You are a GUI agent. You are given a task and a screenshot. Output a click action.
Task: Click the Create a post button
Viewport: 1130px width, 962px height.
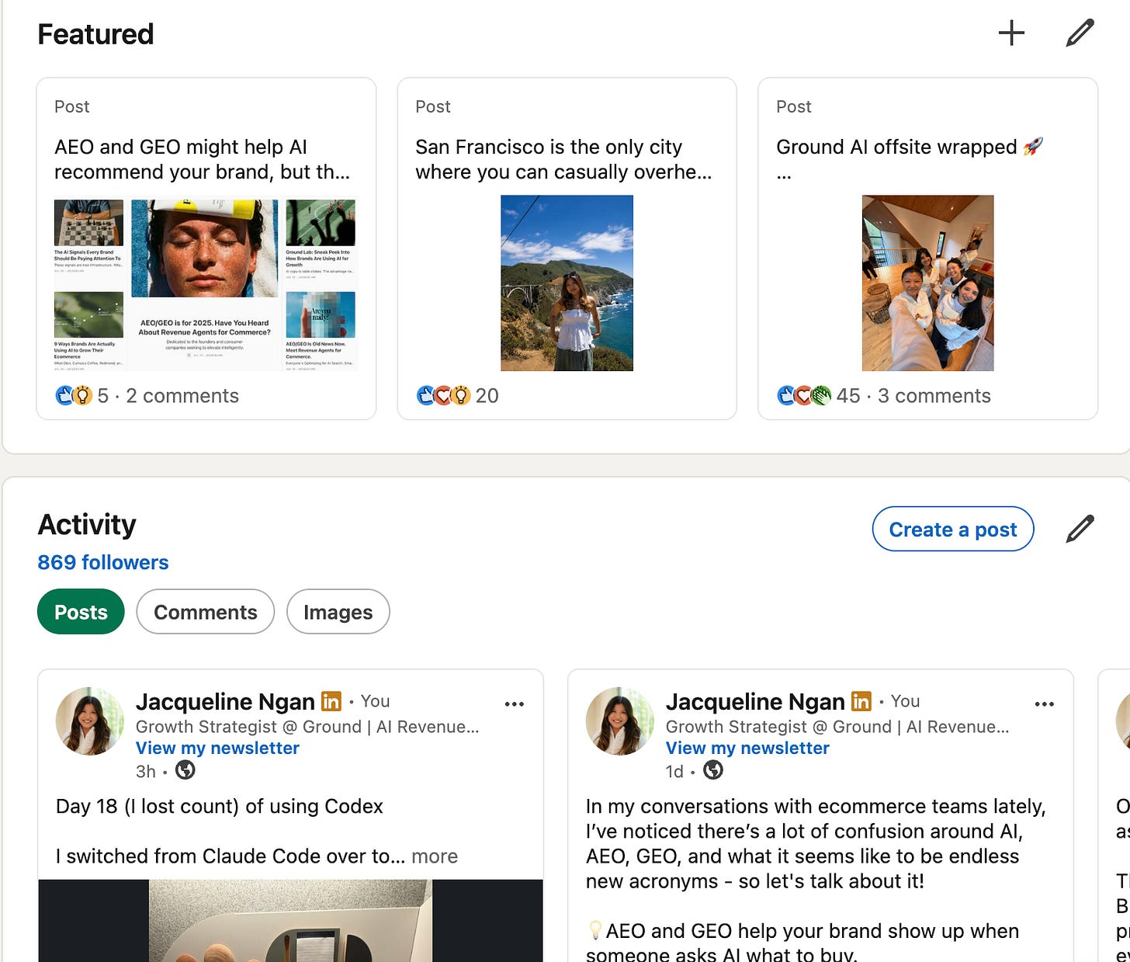pos(953,529)
